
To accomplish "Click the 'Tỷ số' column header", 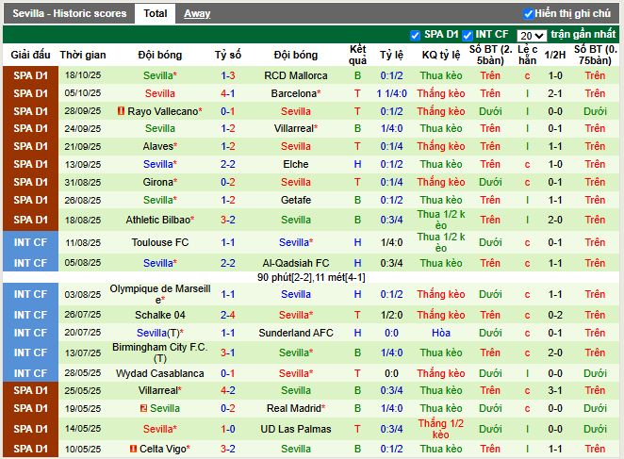I will click(228, 55).
